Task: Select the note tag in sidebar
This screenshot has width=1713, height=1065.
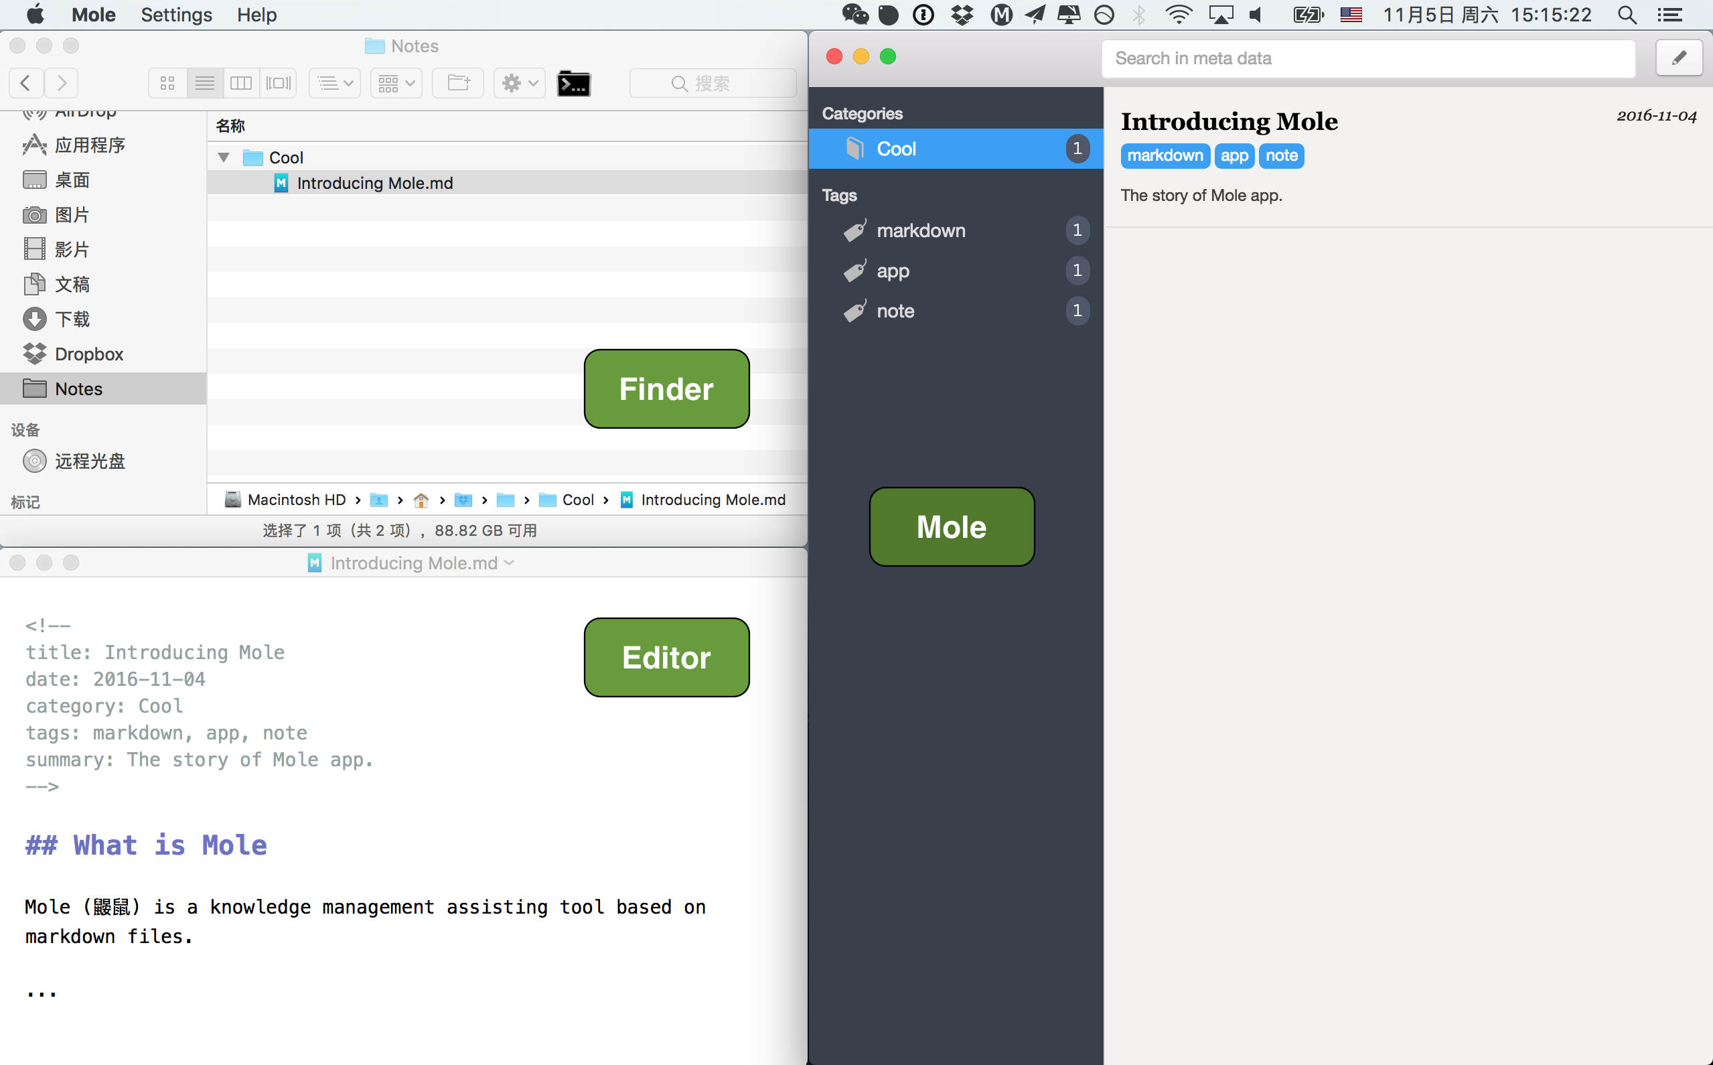Action: 895,311
